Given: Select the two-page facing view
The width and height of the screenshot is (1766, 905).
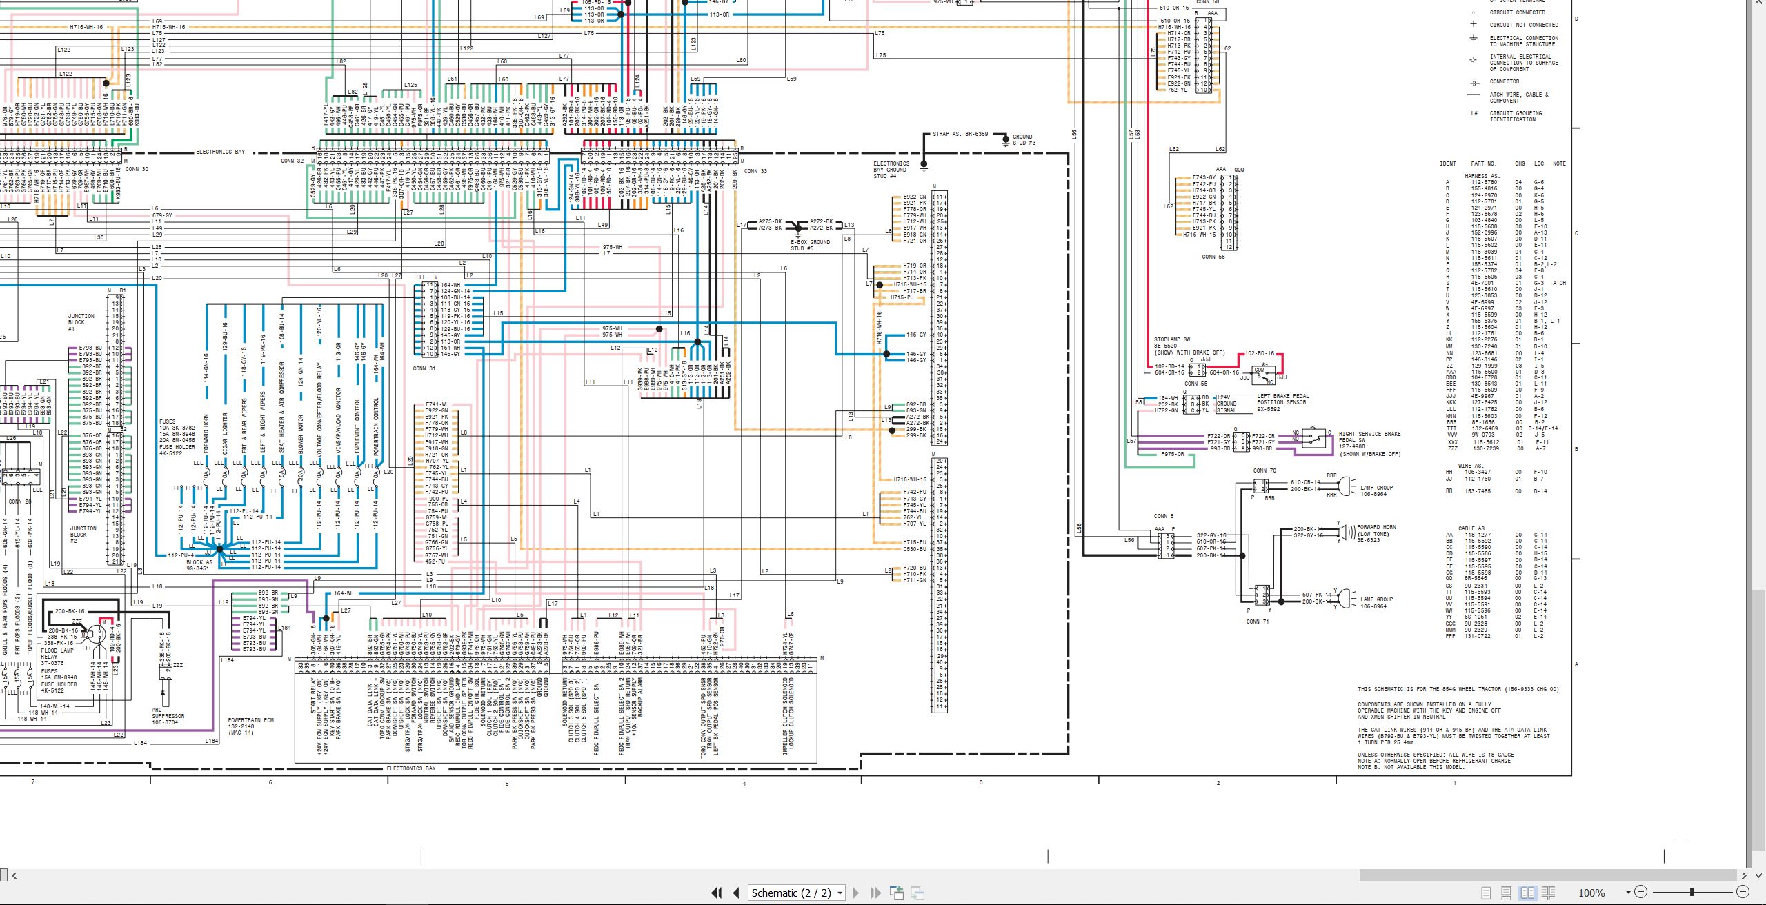Looking at the screenshot, I should (1527, 893).
